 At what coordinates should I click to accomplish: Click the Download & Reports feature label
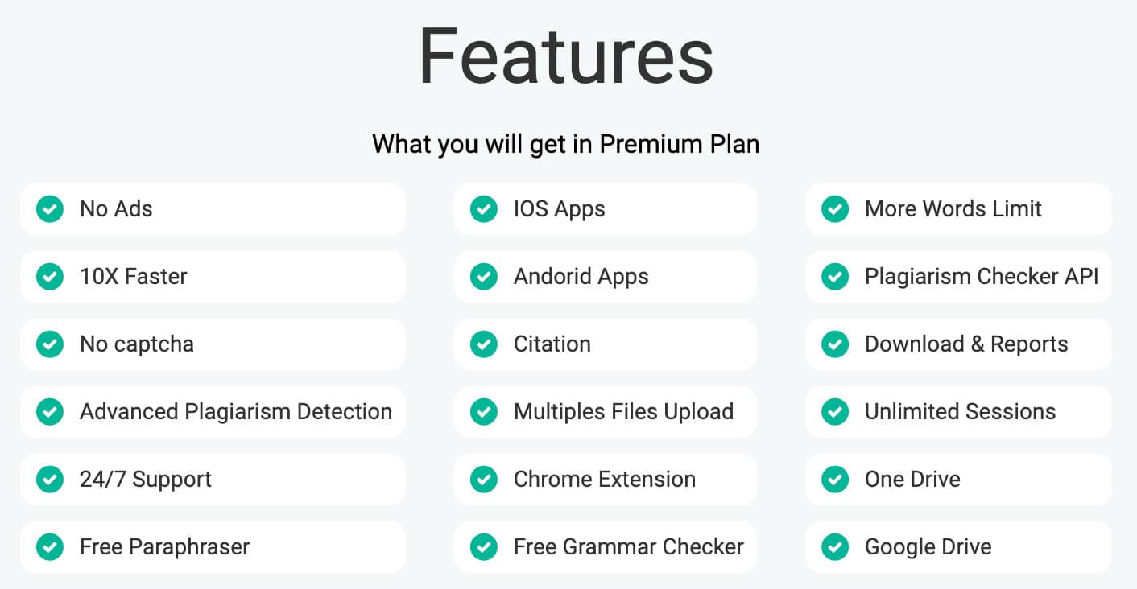click(966, 344)
